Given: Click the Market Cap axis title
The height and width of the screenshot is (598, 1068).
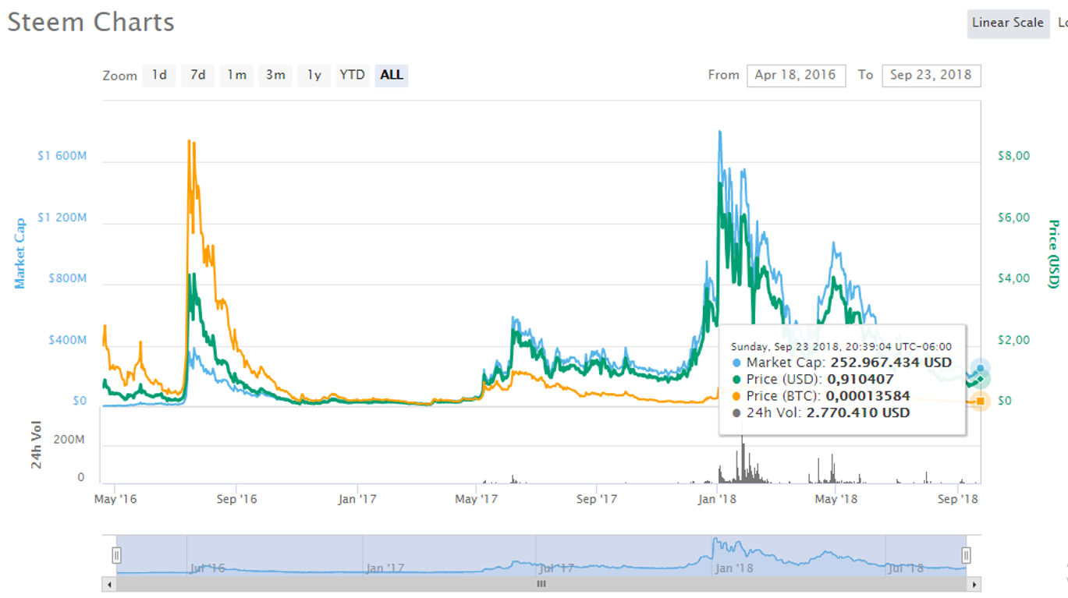Looking at the screenshot, I should [x=20, y=253].
